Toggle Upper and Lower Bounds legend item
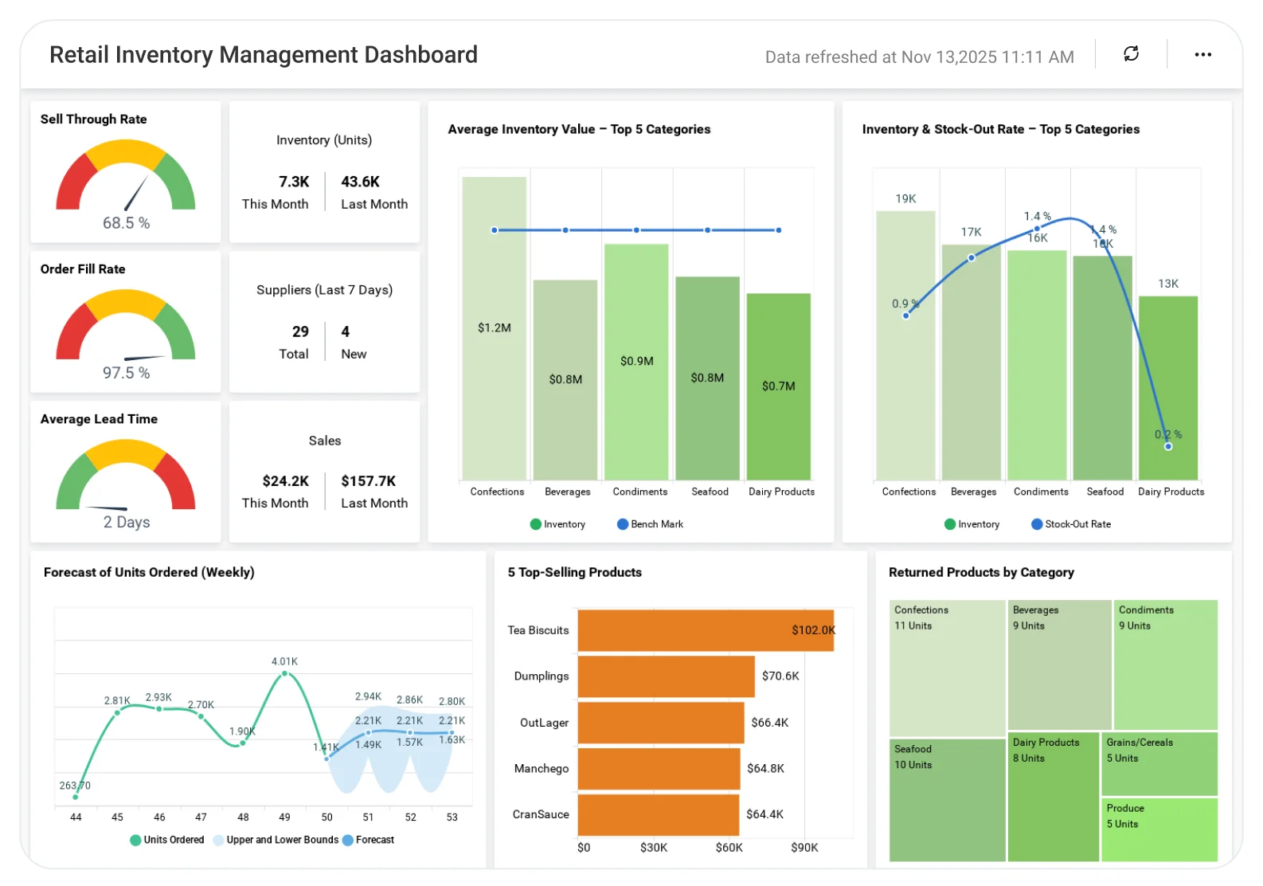 click(x=276, y=840)
